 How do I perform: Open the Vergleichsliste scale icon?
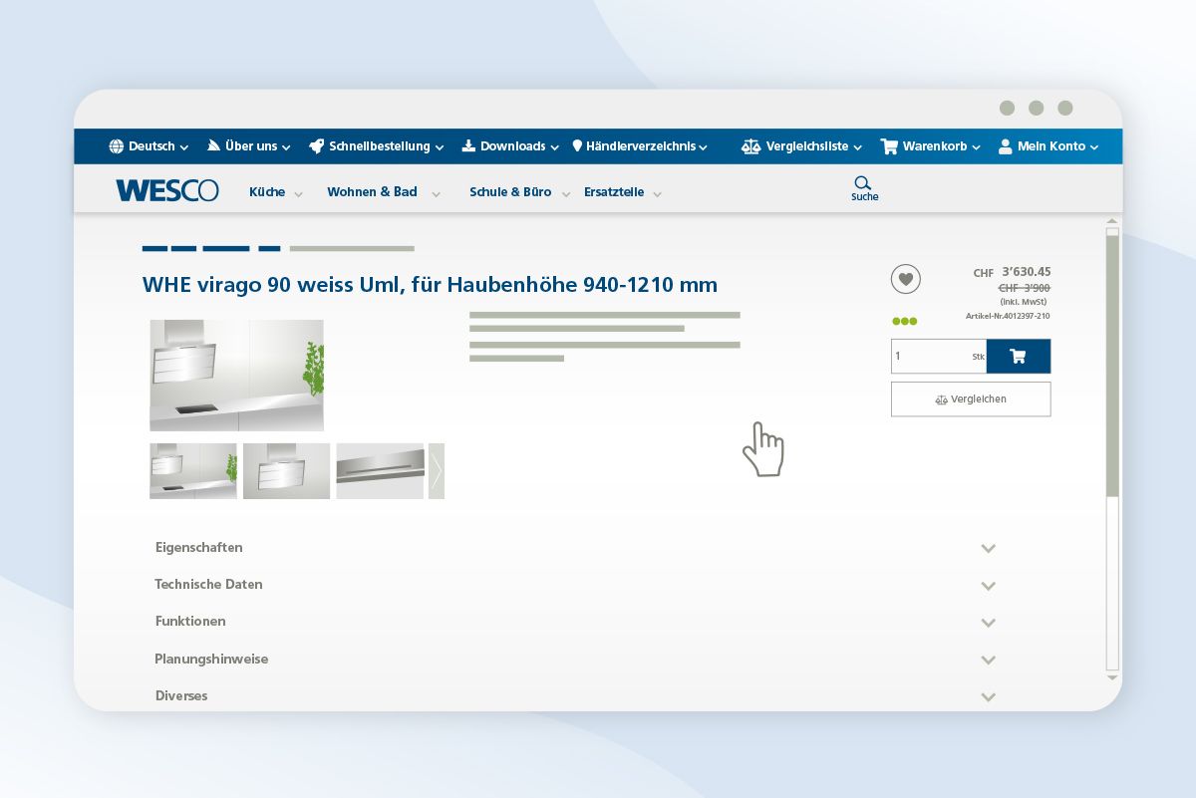[750, 145]
